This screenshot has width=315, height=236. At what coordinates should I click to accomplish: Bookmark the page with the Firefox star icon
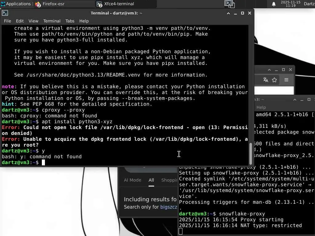pos(274,80)
